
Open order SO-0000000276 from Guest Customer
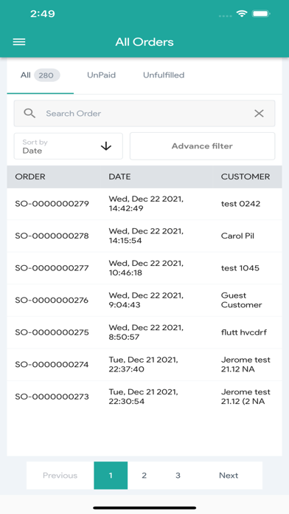pos(144,300)
